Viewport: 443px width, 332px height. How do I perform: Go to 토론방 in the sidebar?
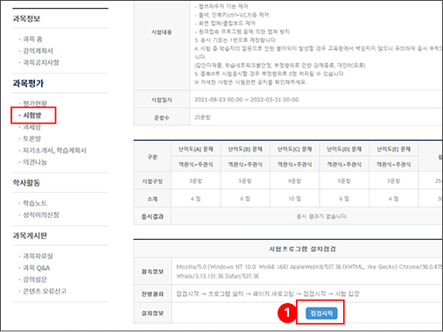point(32,138)
